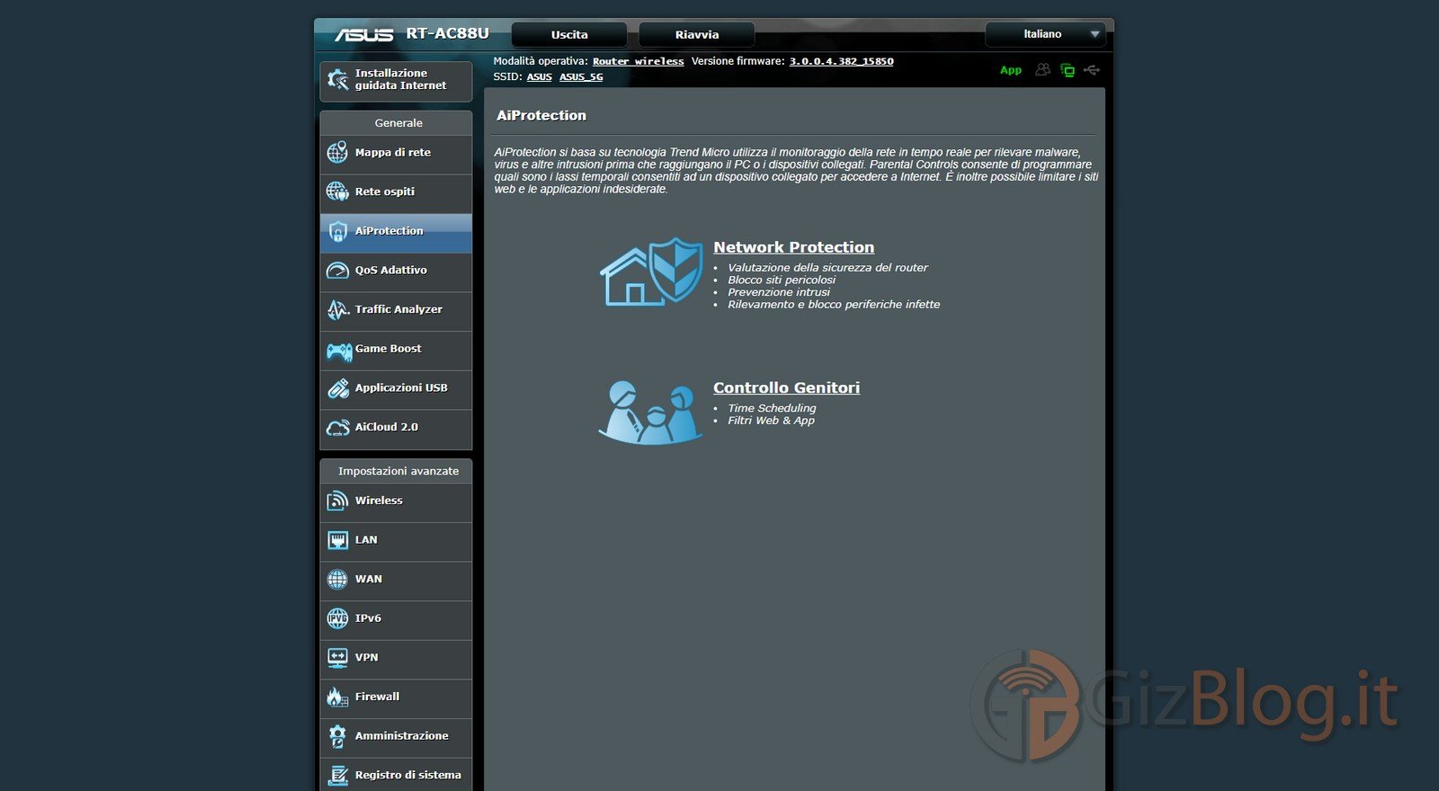Viewport: 1439px width, 791px height.
Task: Click 'Filtri Web & App' bullet text
Action: [771, 421]
